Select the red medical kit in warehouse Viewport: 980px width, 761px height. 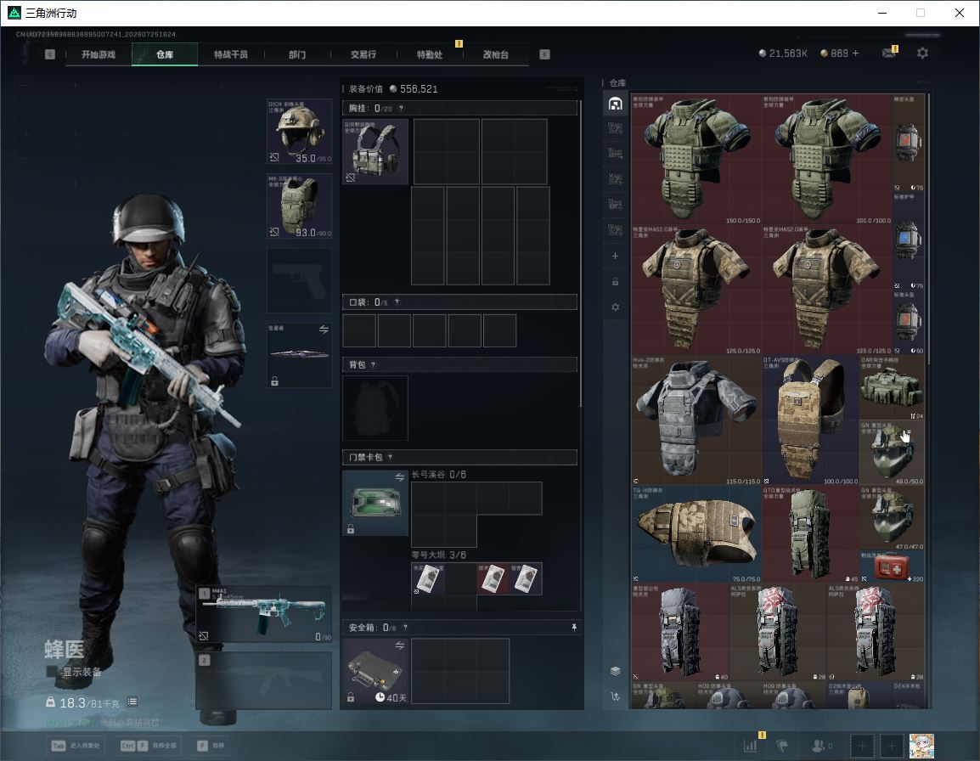click(892, 567)
